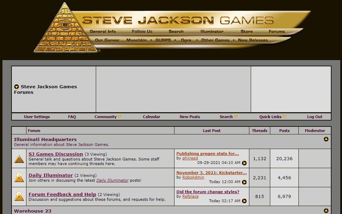Go to last post arrow by Refplace
Screen dimensions: 342x214
pyautogui.click(x=244, y=201)
